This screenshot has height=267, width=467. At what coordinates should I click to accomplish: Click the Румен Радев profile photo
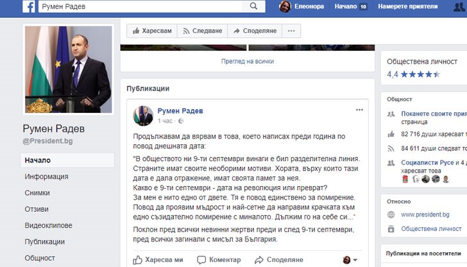pyautogui.click(x=69, y=69)
